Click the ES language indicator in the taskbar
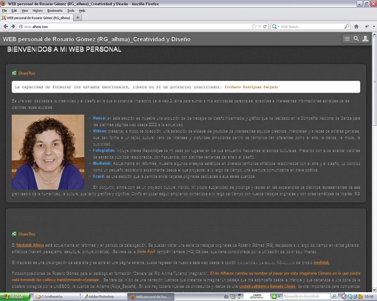This screenshot has width=377, height=301. coord(226,297)
